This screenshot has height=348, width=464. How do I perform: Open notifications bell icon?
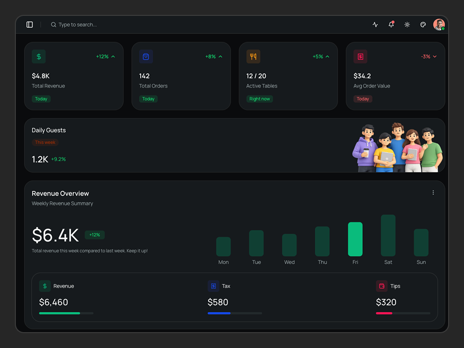[x=391, y=25]
